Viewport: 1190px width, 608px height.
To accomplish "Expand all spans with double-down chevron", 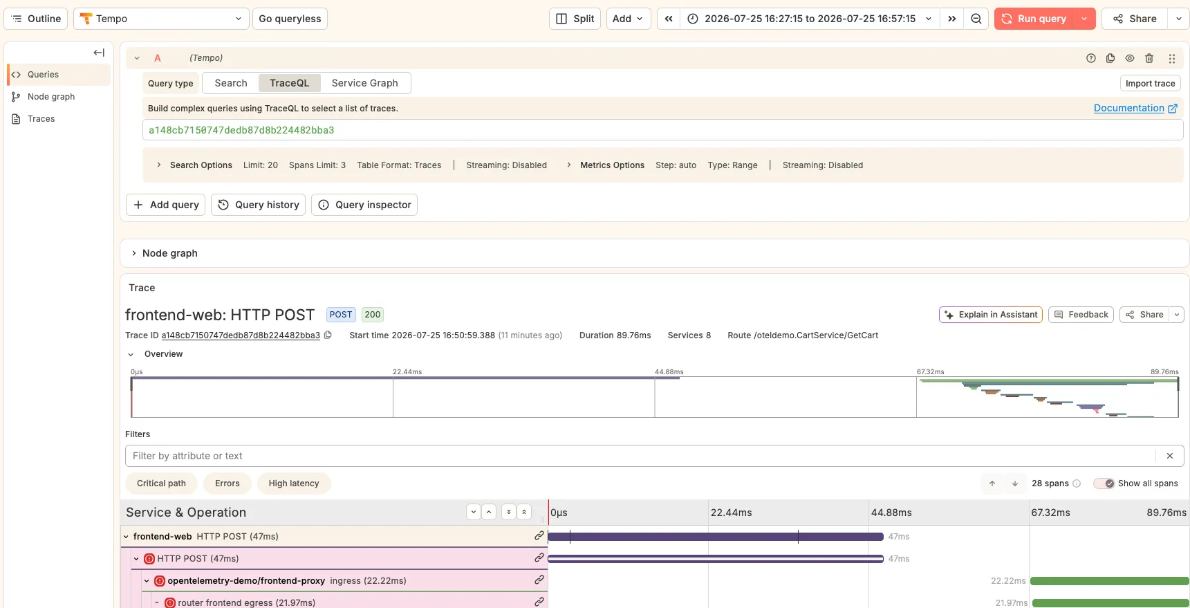I will click(x=508, y=512).
